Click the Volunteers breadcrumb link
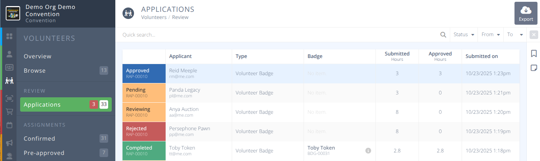This screenshot has width=540, height=161. coord(154,17)
